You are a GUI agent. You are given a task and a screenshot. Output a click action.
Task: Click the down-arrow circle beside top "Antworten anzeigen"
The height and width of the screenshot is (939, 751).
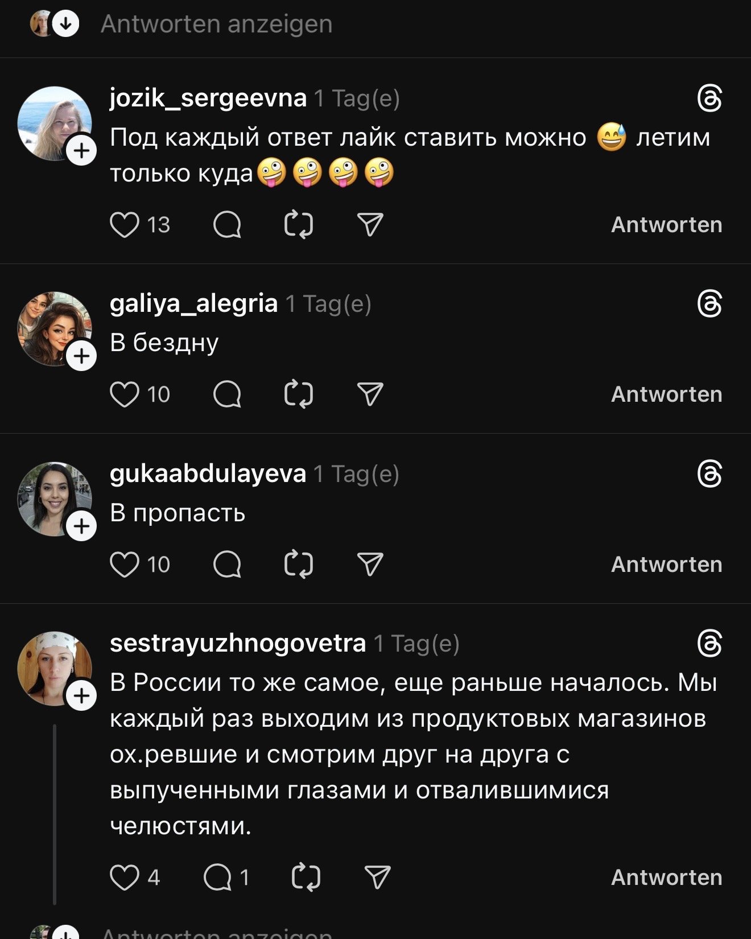click(66, 24)
